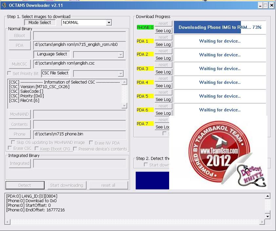The height and width of the screenshot is (231, 276).
Task: Click the PDA file browse button
Action: tap(20, 46)
